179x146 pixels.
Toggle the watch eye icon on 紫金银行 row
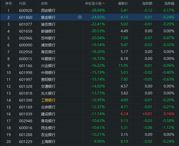coord(80,17)
